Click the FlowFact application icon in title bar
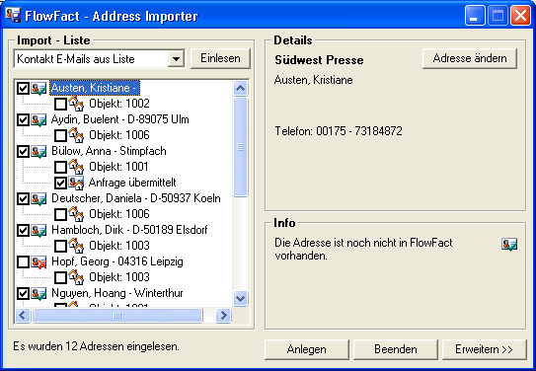 tap(14, 16)
